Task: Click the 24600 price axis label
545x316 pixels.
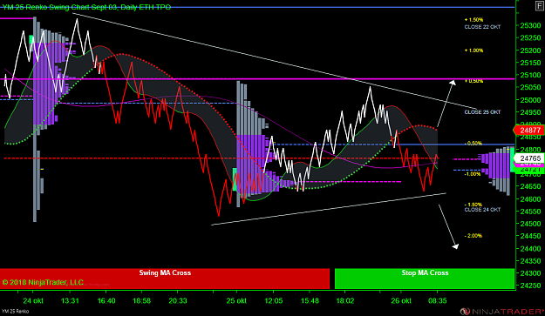Action: 530,199
